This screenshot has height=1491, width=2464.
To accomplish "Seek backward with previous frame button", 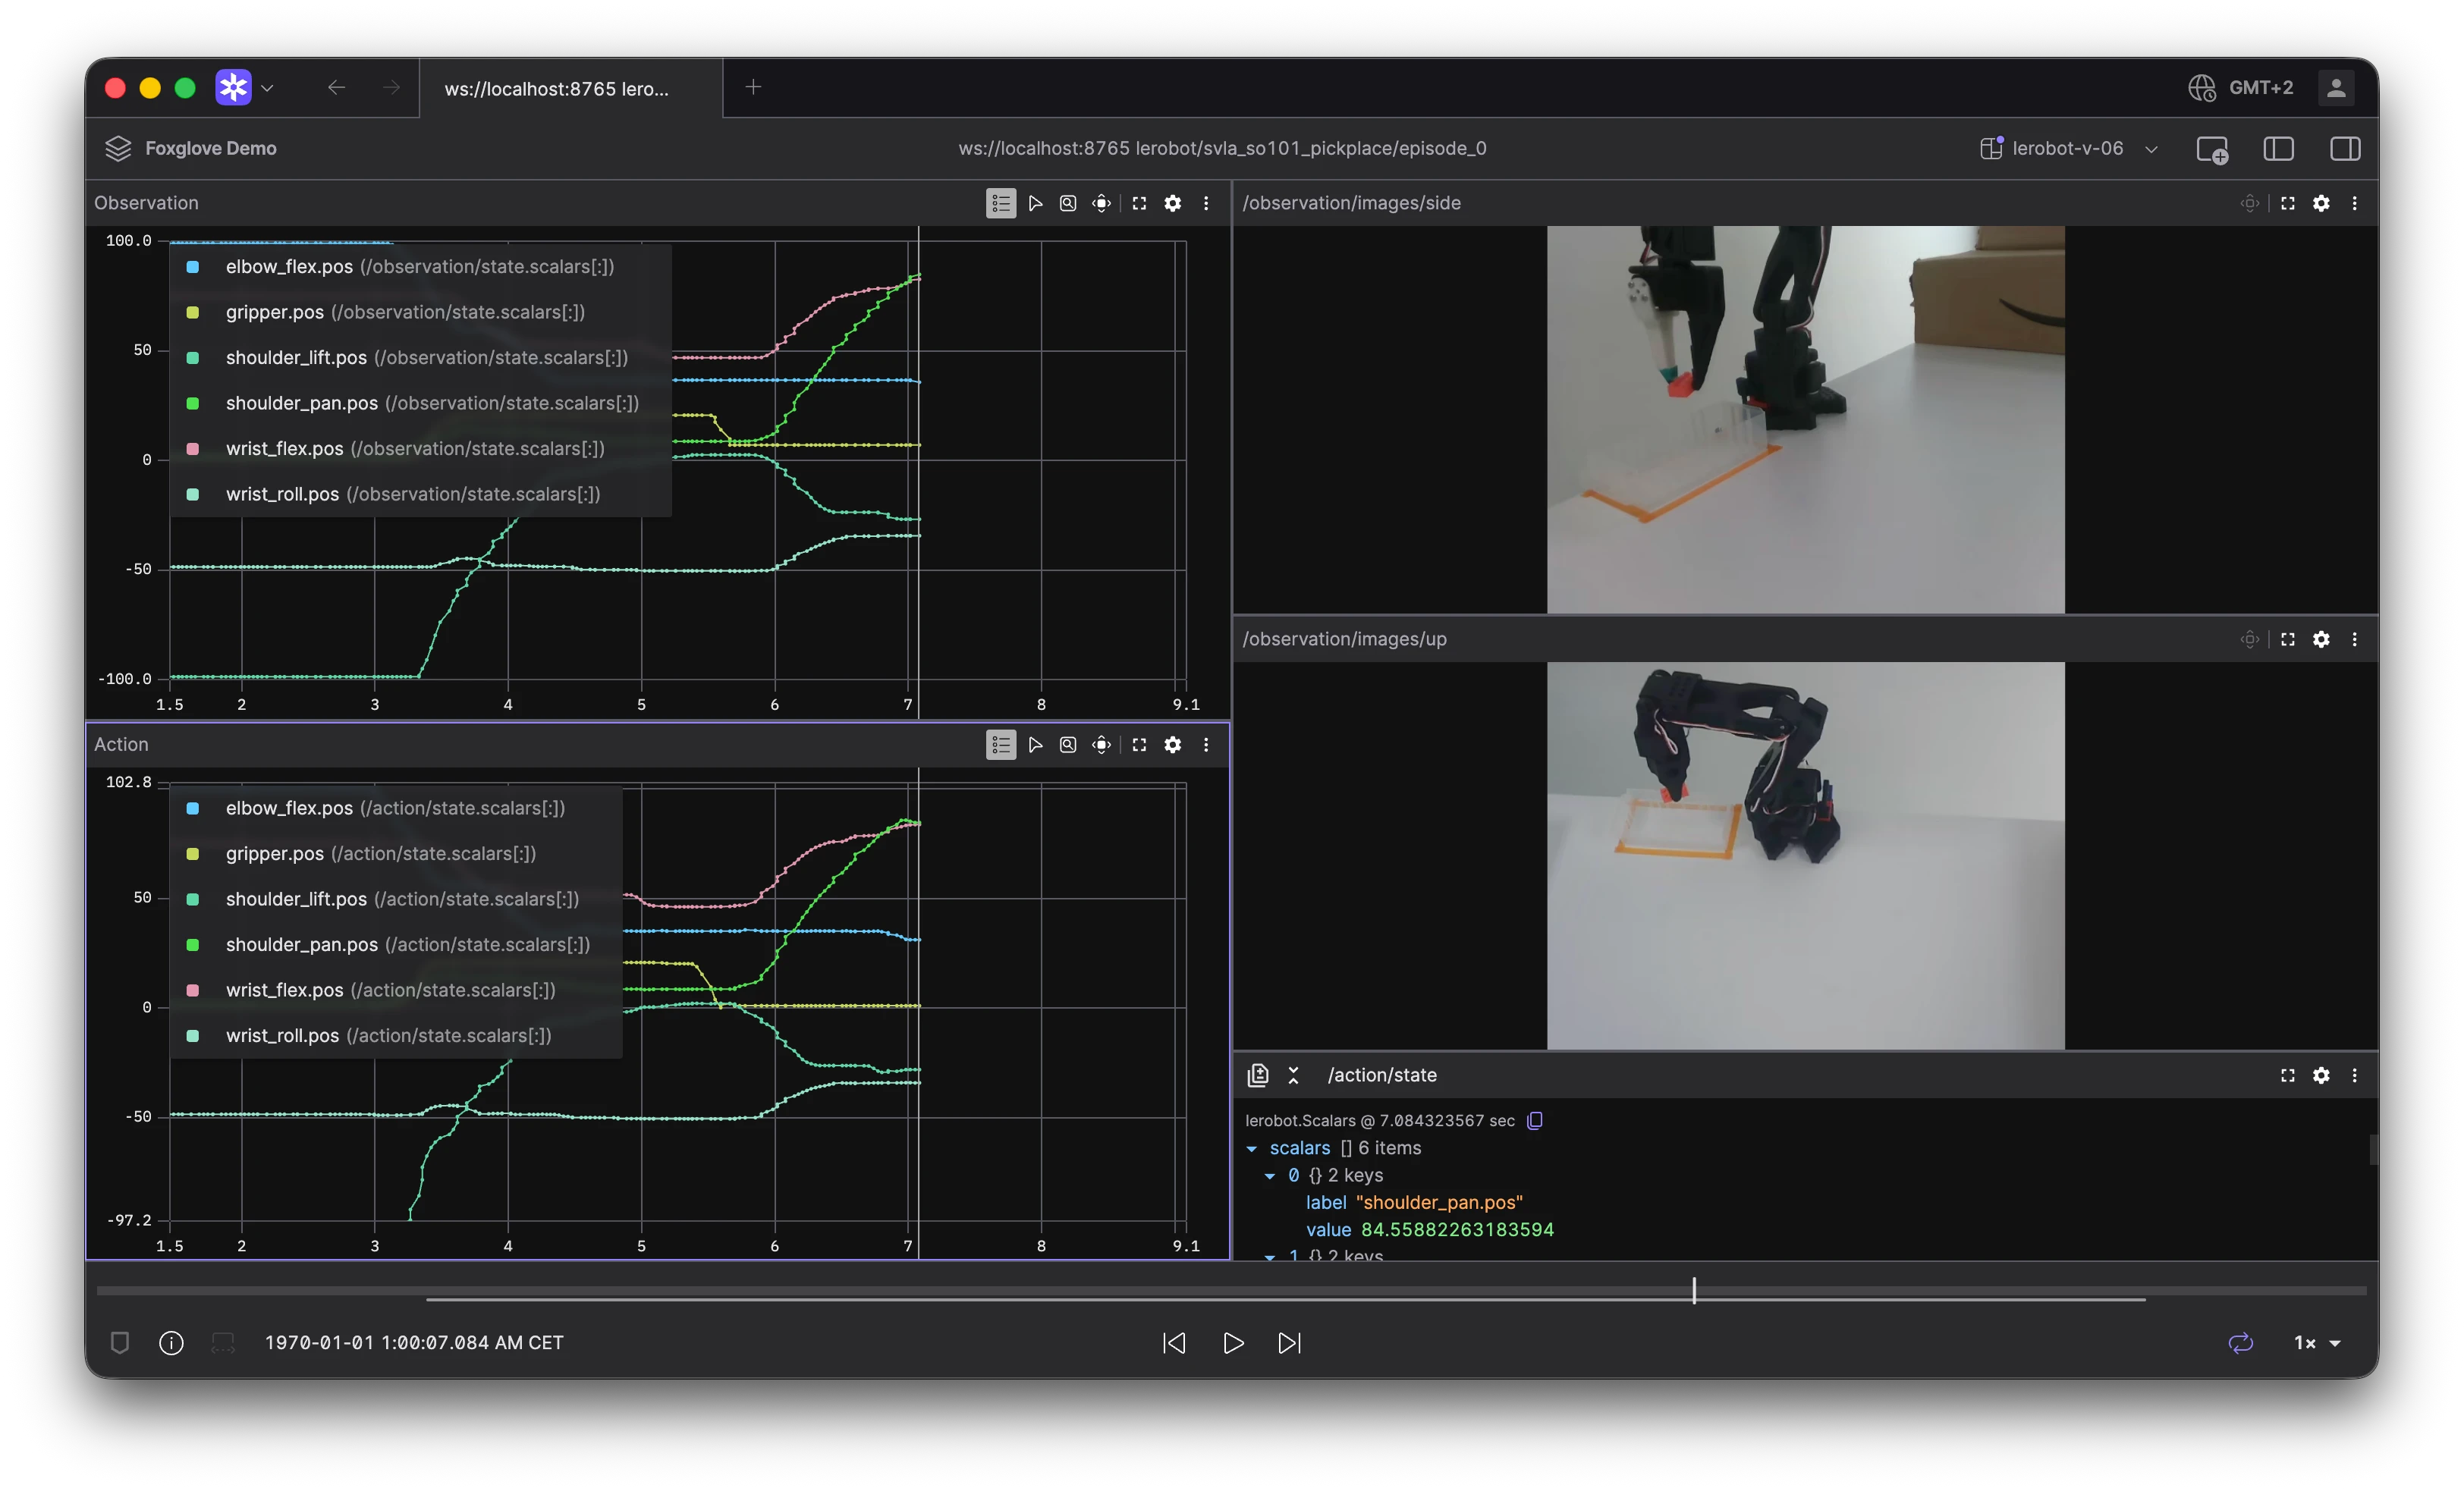I will (1174, 1343).
